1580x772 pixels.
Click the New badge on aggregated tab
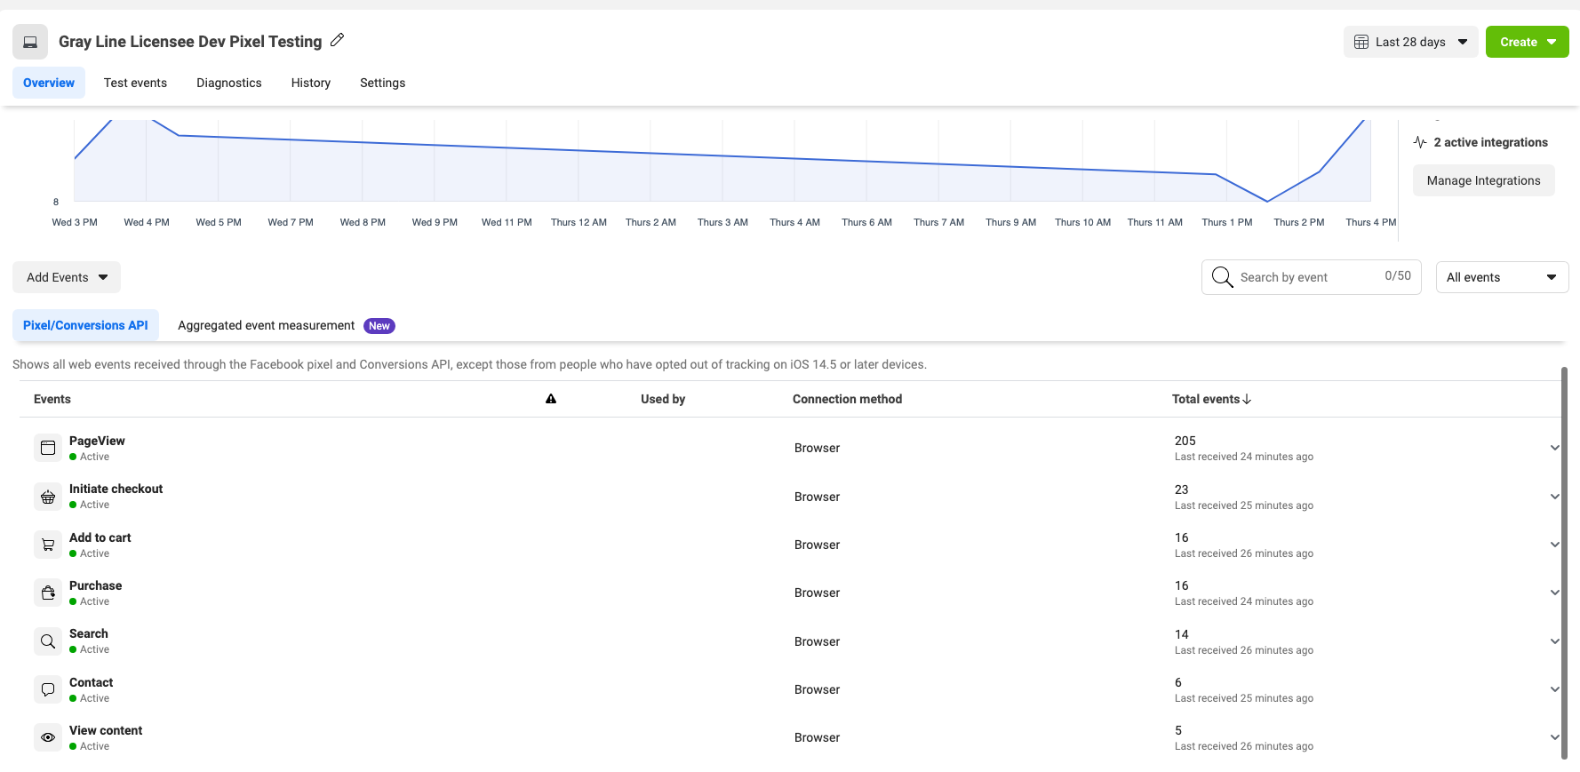(379, 326)
